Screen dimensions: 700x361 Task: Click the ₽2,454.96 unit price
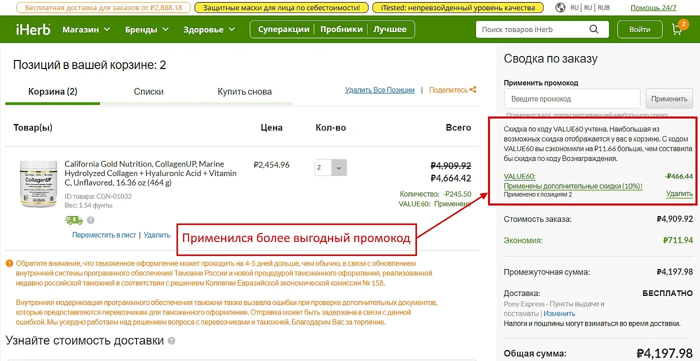pyautogui.click(x=271, y=164)
